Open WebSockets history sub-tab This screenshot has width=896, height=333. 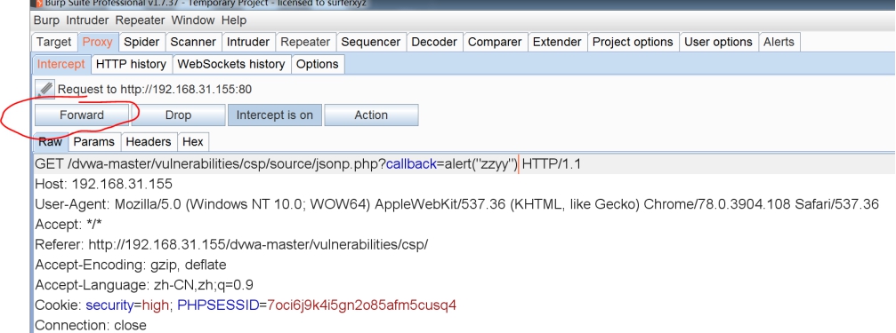click(230, 65)
